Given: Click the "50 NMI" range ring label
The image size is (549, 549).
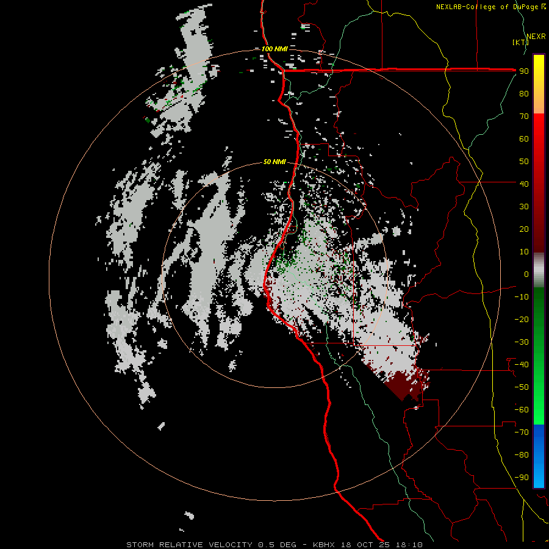Looking at the screenshot, I should [274, 162].
